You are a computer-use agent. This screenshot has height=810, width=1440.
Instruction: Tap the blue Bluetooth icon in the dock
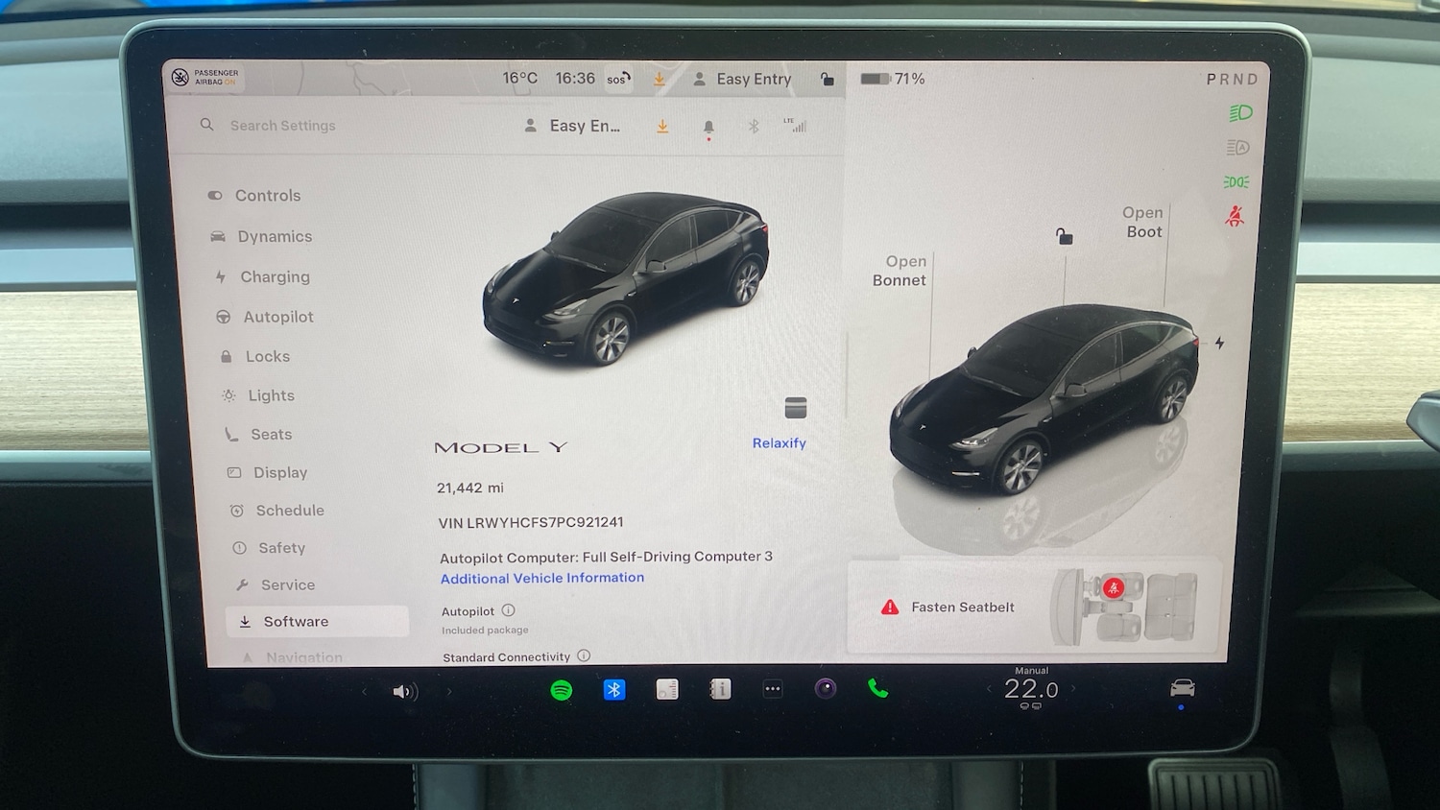tap(614, 689)
